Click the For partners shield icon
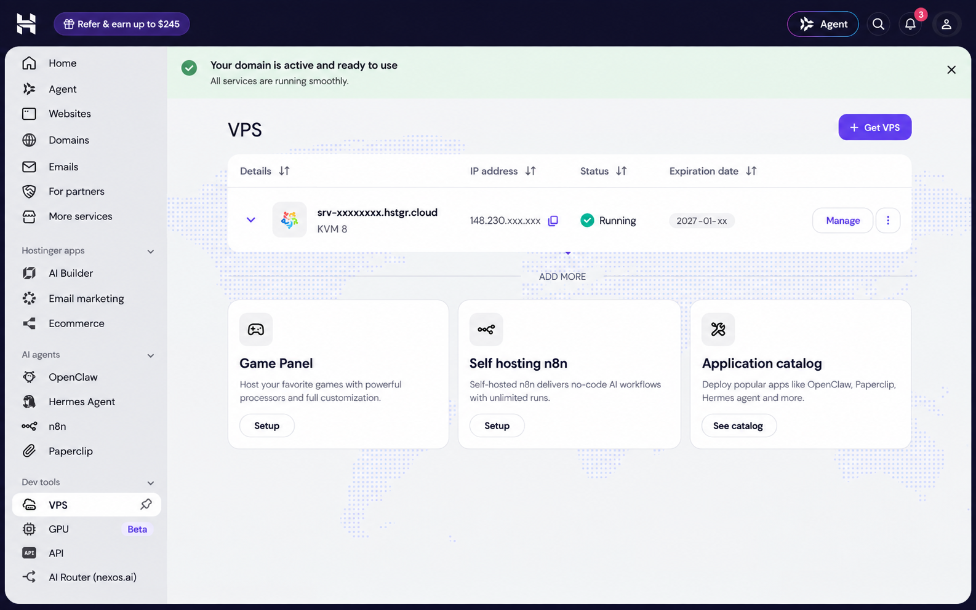 [x=29, y=191]
